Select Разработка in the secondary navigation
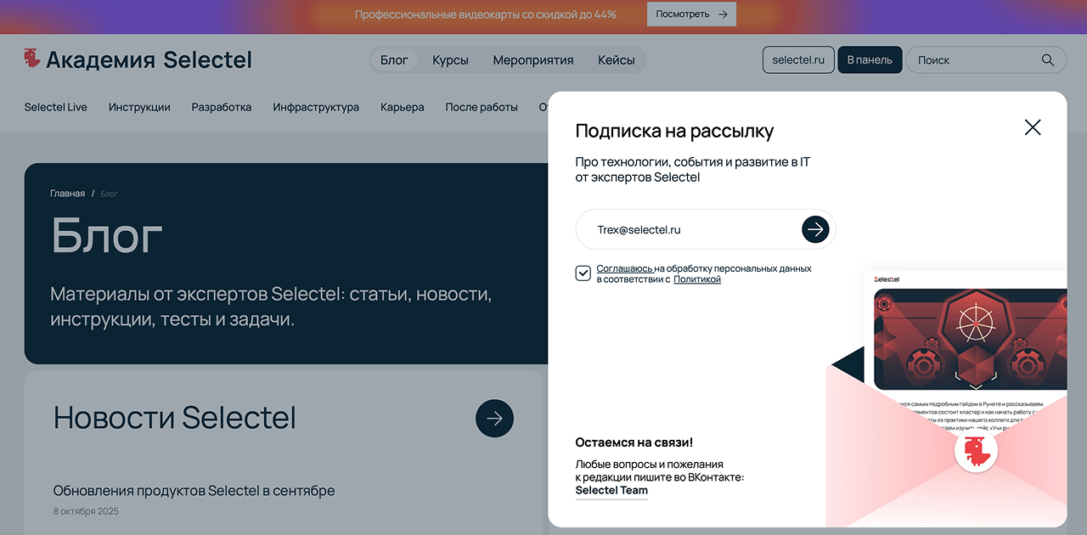The image size is (1087, 535). click(221, 107)
